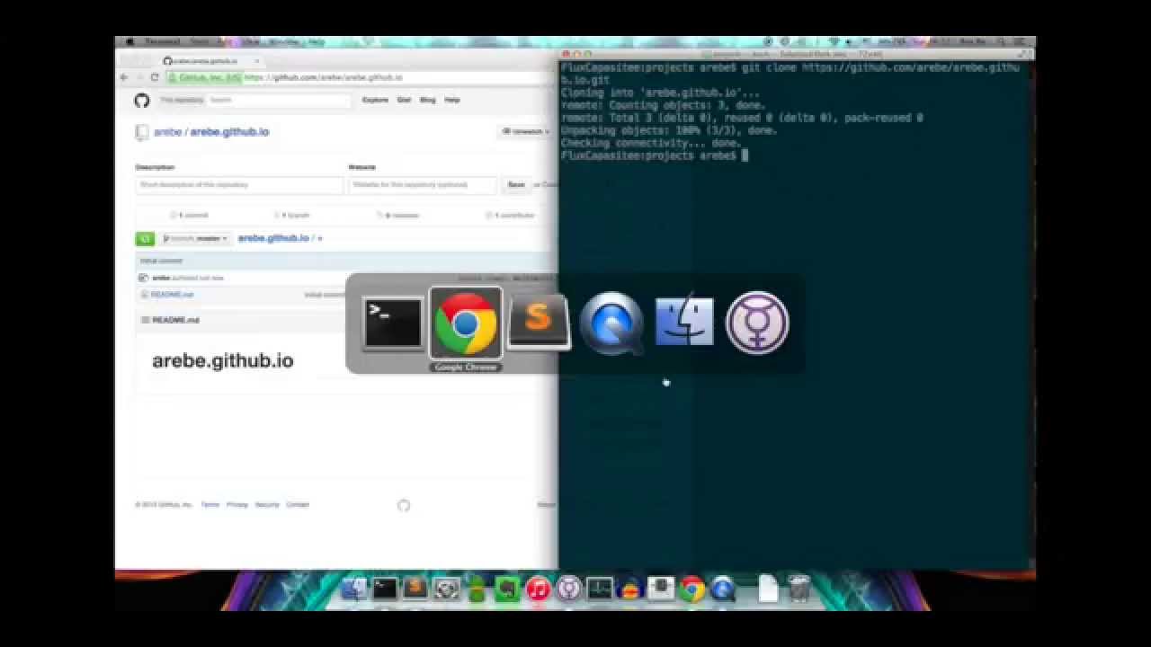
Task: Open Google Chrome from the Dock
Action: [691, 589]
